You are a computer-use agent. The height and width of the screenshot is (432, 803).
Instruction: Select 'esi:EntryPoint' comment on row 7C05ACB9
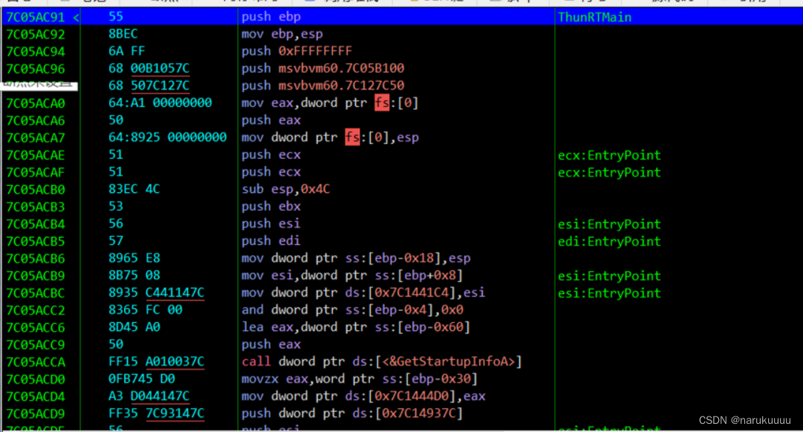tap(609, 276)
